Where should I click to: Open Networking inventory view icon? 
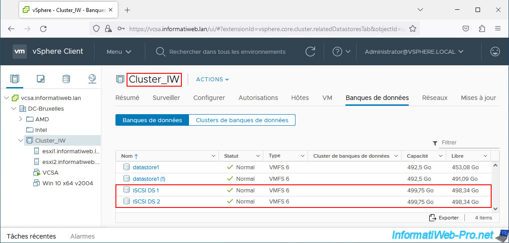[92, 79]
